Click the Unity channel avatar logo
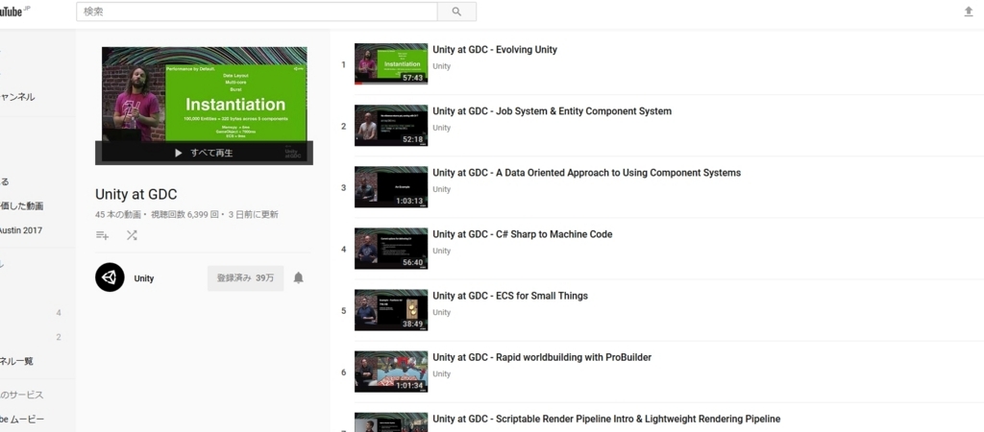984x432 pixels. click(x=110, y=277)
